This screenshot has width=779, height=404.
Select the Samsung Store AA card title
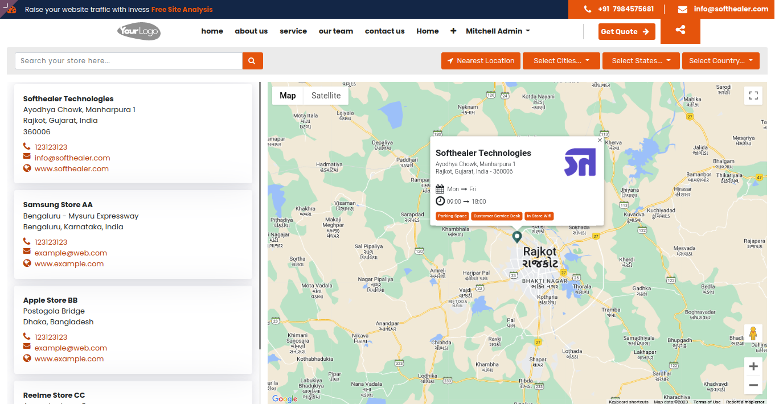pyautogui.click(x=58, y=205)
